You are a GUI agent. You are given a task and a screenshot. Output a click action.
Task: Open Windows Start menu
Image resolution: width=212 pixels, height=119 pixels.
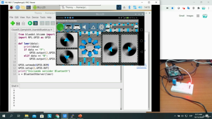tap(4, 116)
